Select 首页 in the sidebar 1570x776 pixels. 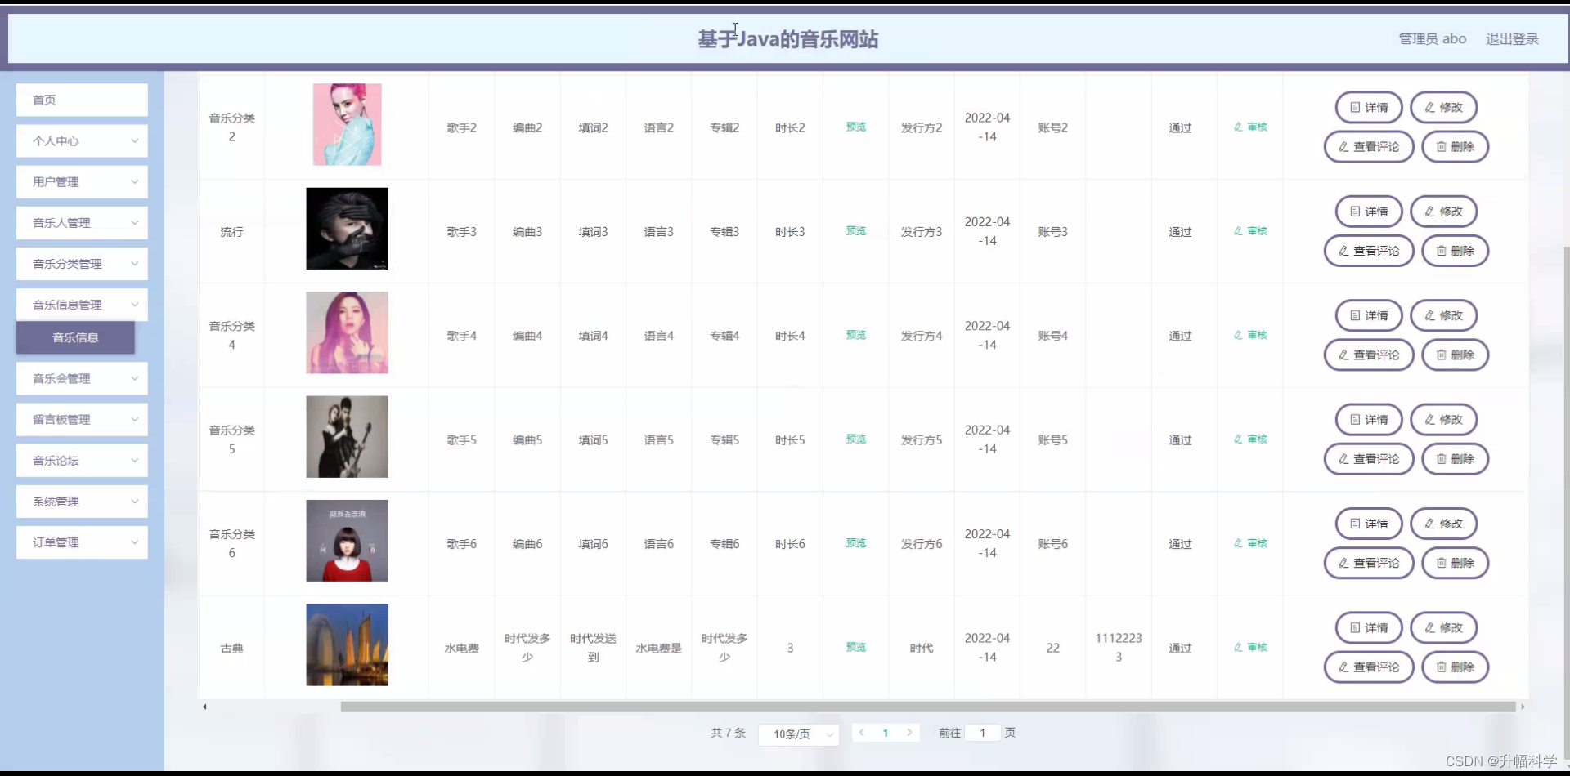click(81, 99)
